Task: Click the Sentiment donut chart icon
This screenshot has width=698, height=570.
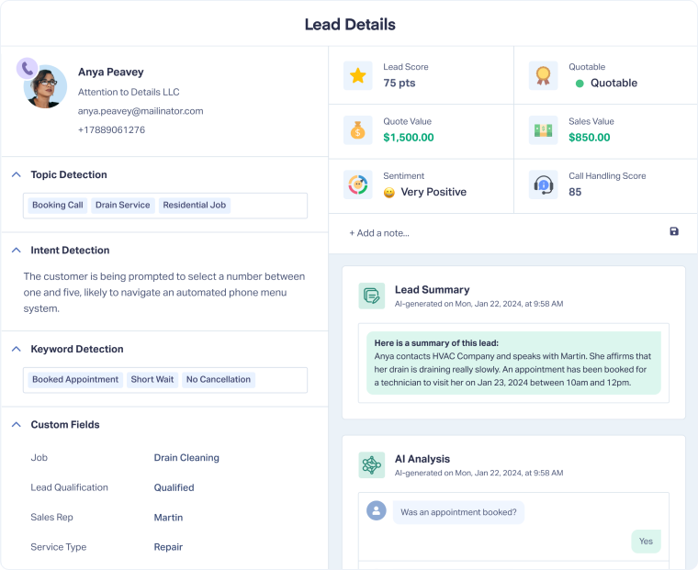Action: (x=357, y=184)
